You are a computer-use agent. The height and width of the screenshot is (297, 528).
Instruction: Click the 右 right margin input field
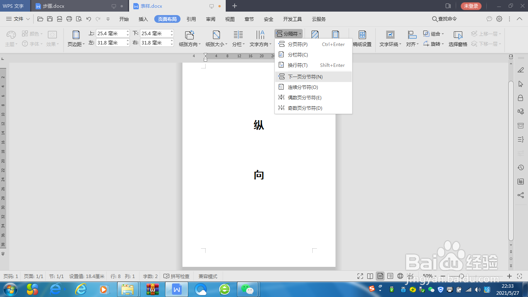click(157, 43)
